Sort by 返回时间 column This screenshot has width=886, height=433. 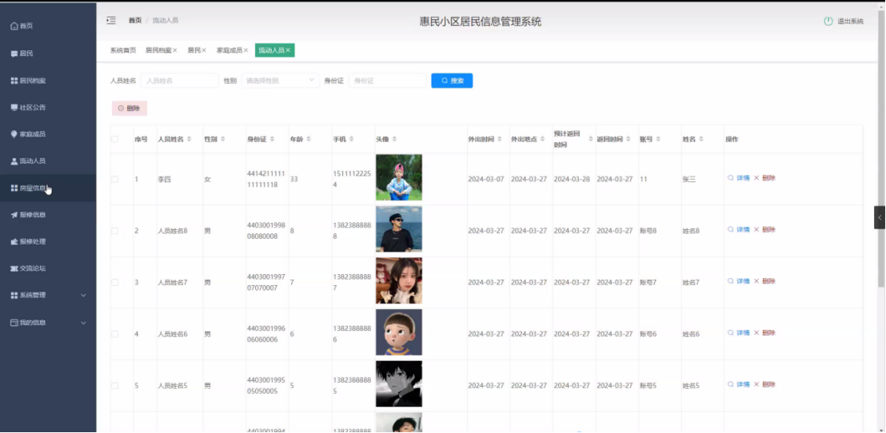click(x=629, y=139)
